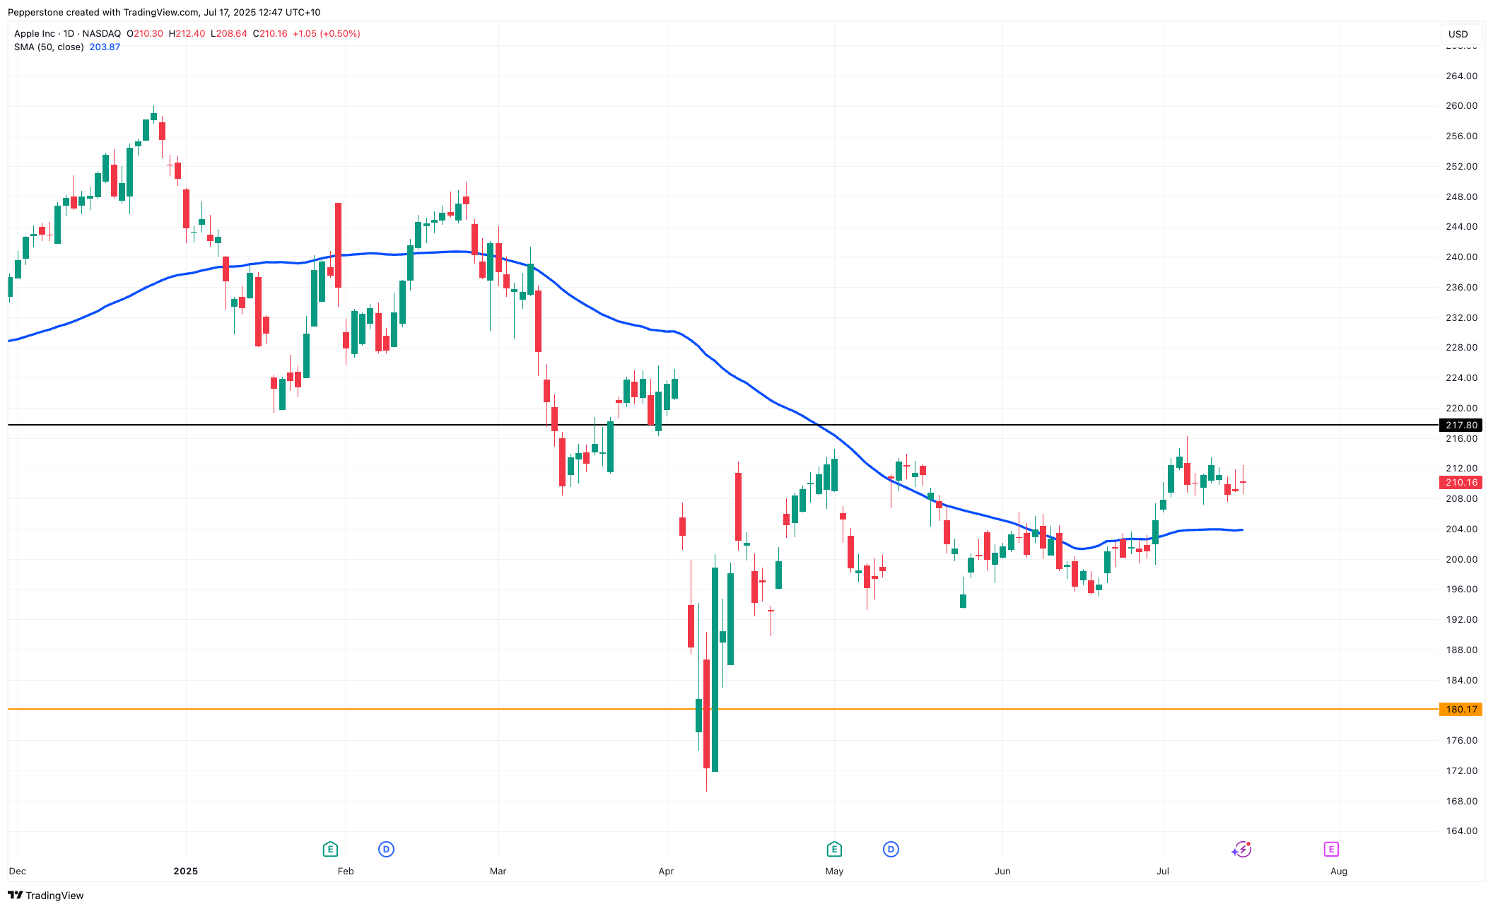Click the February earnings E marker
The height and width of the screenshot is (909, 1493).
(329, 849)
